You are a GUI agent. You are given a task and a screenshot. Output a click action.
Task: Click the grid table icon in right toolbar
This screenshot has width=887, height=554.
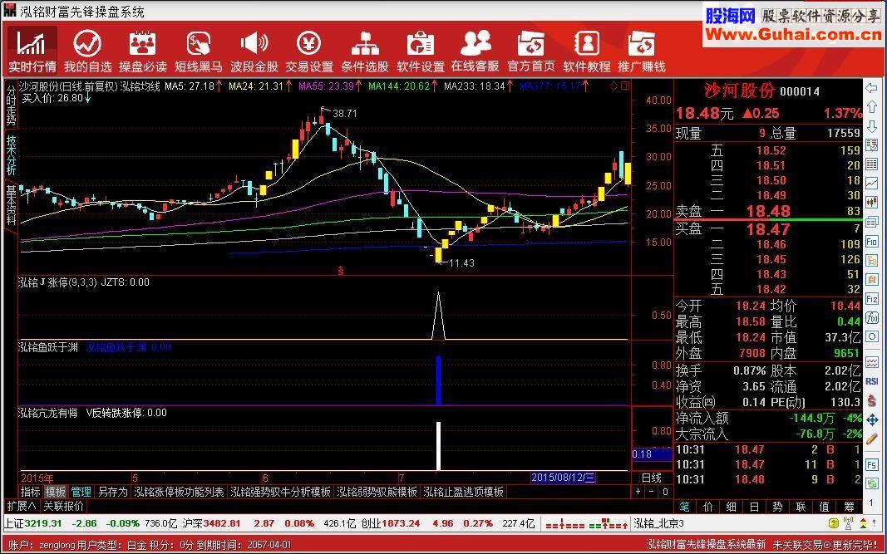click(x=871, y=164)
